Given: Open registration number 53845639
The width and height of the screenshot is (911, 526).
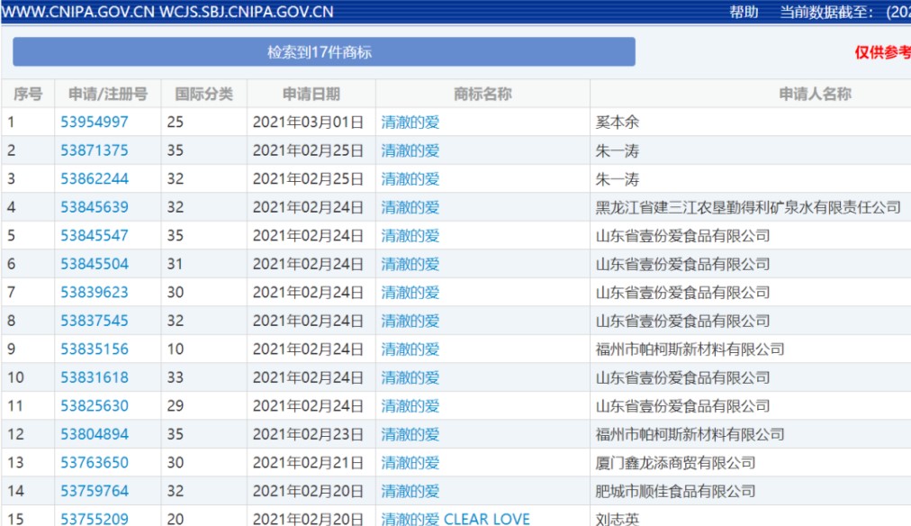Looking at the screenshot, I should (x=95, y=207).
